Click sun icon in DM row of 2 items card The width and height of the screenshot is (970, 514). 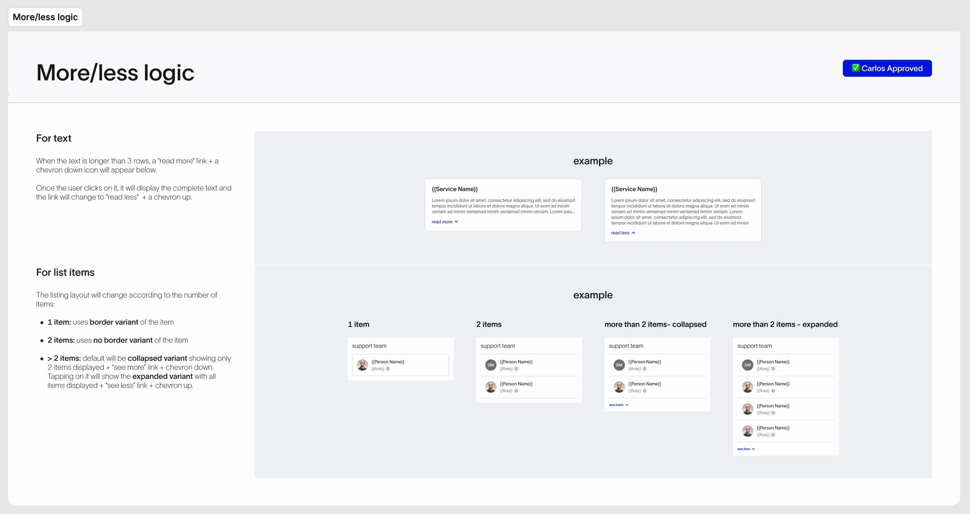[516, 369]
